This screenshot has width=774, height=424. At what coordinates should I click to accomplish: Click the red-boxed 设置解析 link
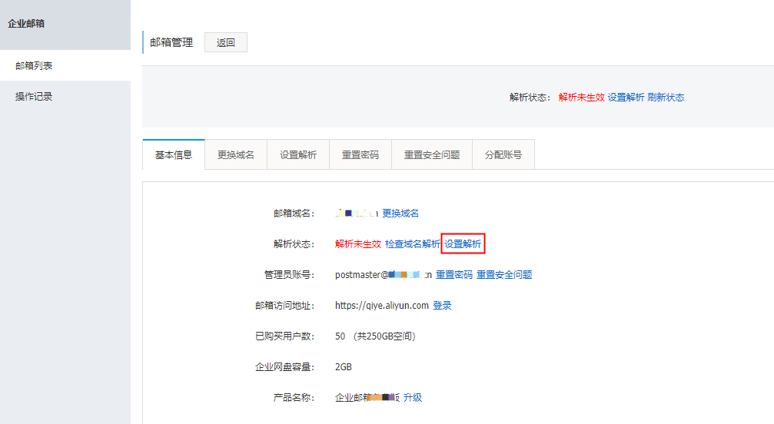click(x=463, y=244)
